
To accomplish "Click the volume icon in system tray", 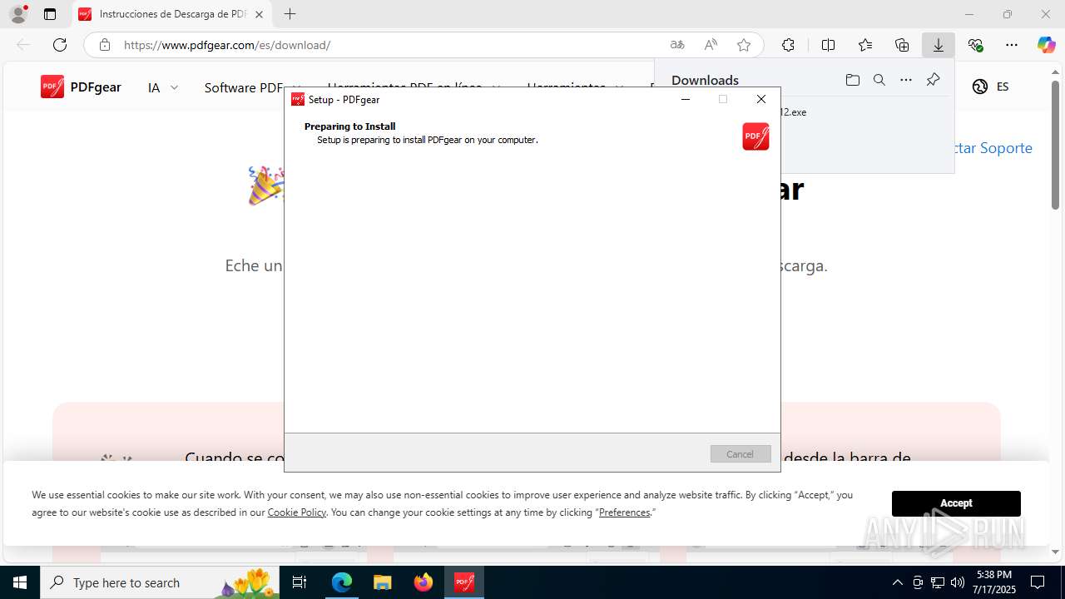I will (958, 582).
